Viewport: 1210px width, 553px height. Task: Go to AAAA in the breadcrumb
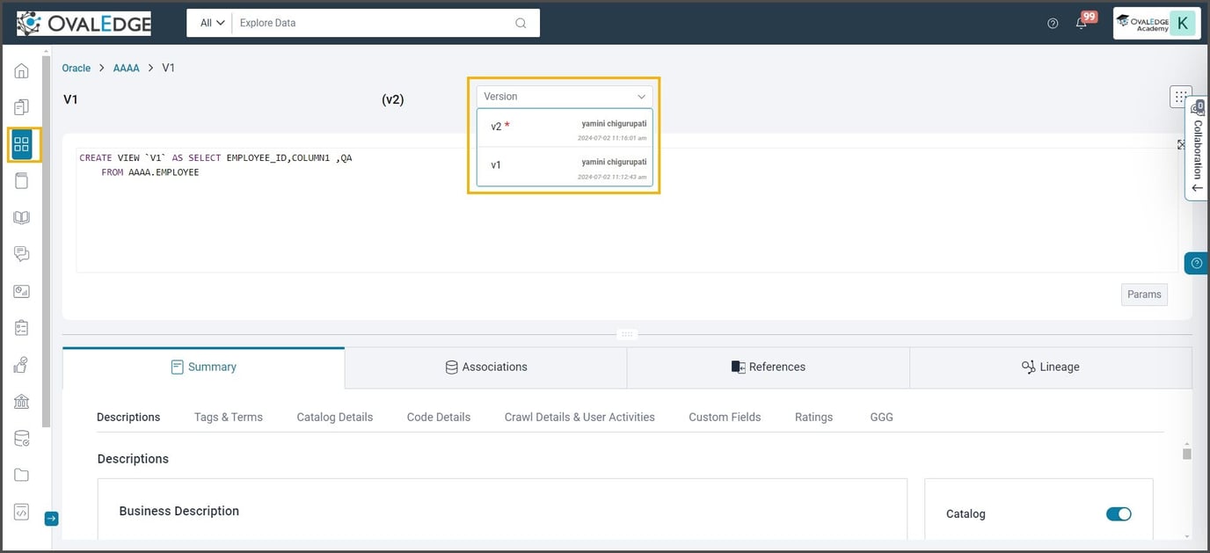(x=127, y=68)
